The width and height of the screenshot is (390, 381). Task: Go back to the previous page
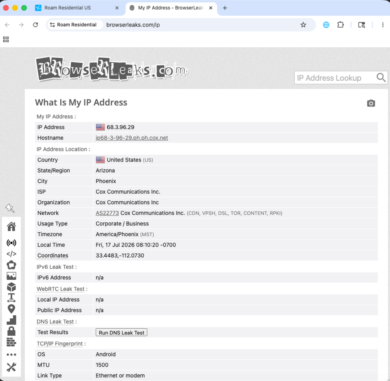[x=7, y=25]
